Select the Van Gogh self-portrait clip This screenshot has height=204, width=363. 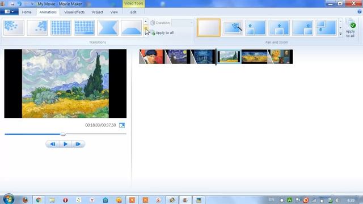[151, 57]
